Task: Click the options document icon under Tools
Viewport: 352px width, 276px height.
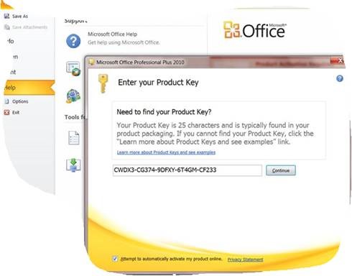Action: click(73, 138)
